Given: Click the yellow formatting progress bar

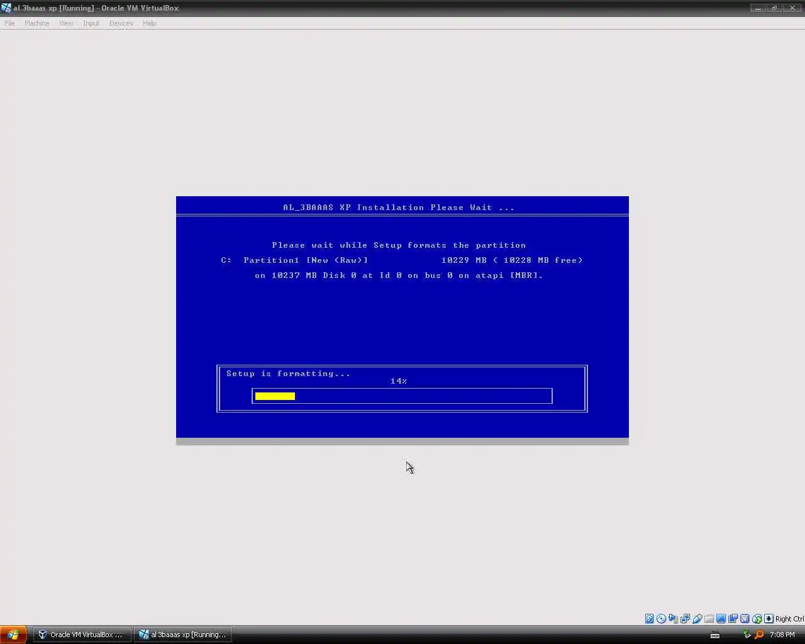Looking at the screenshot, I should point(275,396).
